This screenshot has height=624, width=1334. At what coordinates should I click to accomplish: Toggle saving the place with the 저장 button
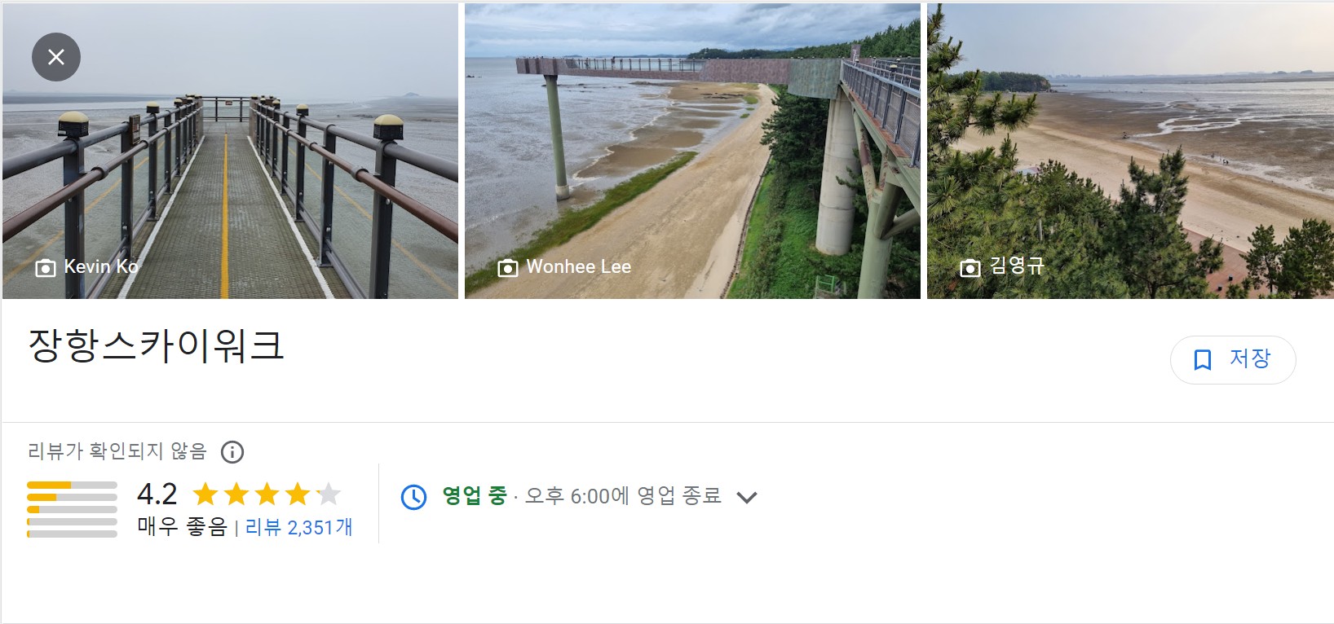[x=1232, y=359]
